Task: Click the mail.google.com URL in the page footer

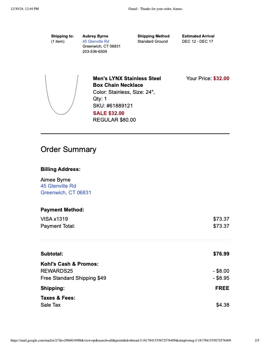Action: [x=121, y=340]
